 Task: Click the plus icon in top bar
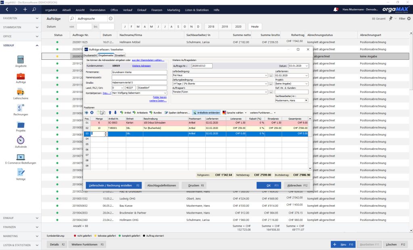point(25,10)
